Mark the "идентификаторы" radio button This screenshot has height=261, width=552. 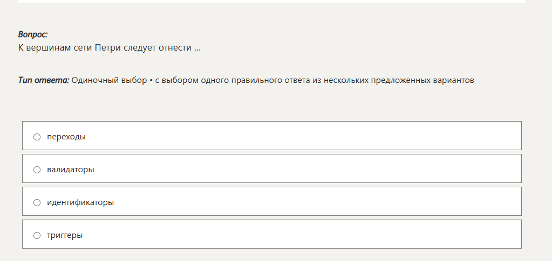click(37, 202)
